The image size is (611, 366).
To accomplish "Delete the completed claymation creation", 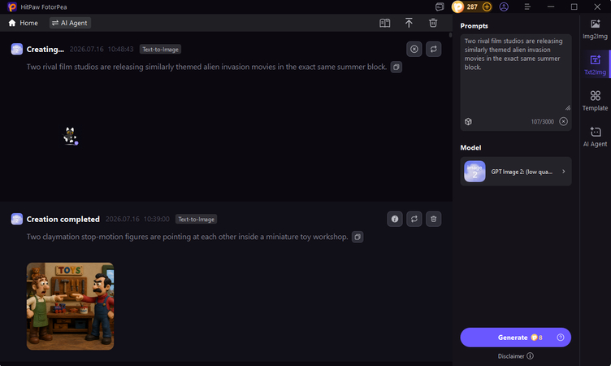I will tap(433, 219).
